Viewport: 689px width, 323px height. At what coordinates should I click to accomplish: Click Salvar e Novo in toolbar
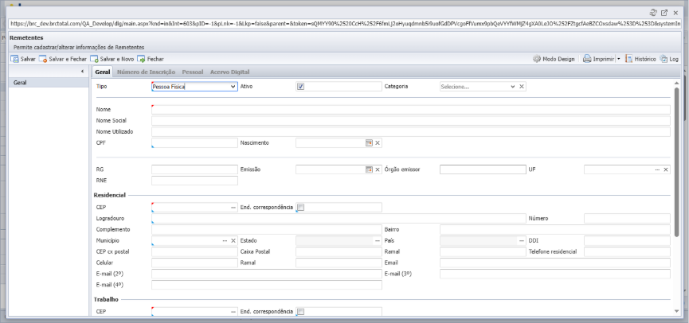pyautogui.click(x=112, y=59)
